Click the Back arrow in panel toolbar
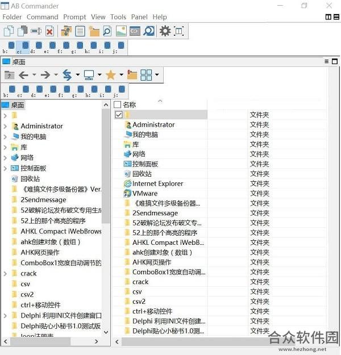Viewport: 341px width, 355px height. click(x=23, y=75)
